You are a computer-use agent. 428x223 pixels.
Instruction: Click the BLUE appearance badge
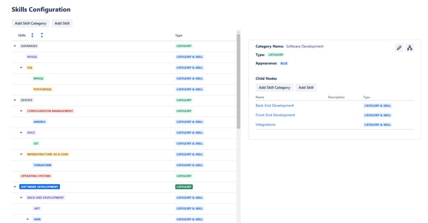[284, 64]
